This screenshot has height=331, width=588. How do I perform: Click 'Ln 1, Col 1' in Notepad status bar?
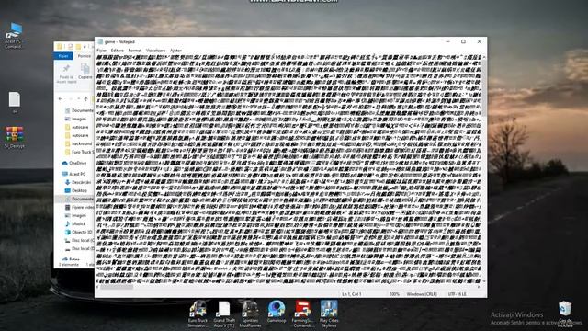(x=351, y=294)
